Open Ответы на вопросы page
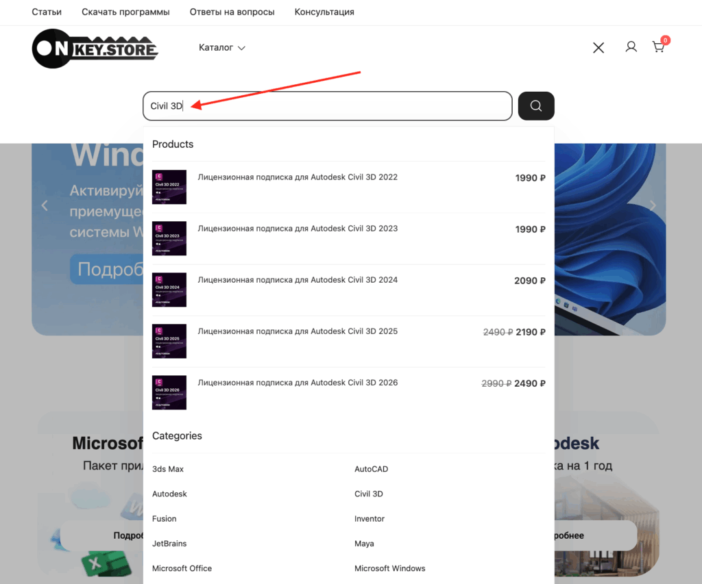Viewport: 702px width, 584px height. tap(232, 12)
